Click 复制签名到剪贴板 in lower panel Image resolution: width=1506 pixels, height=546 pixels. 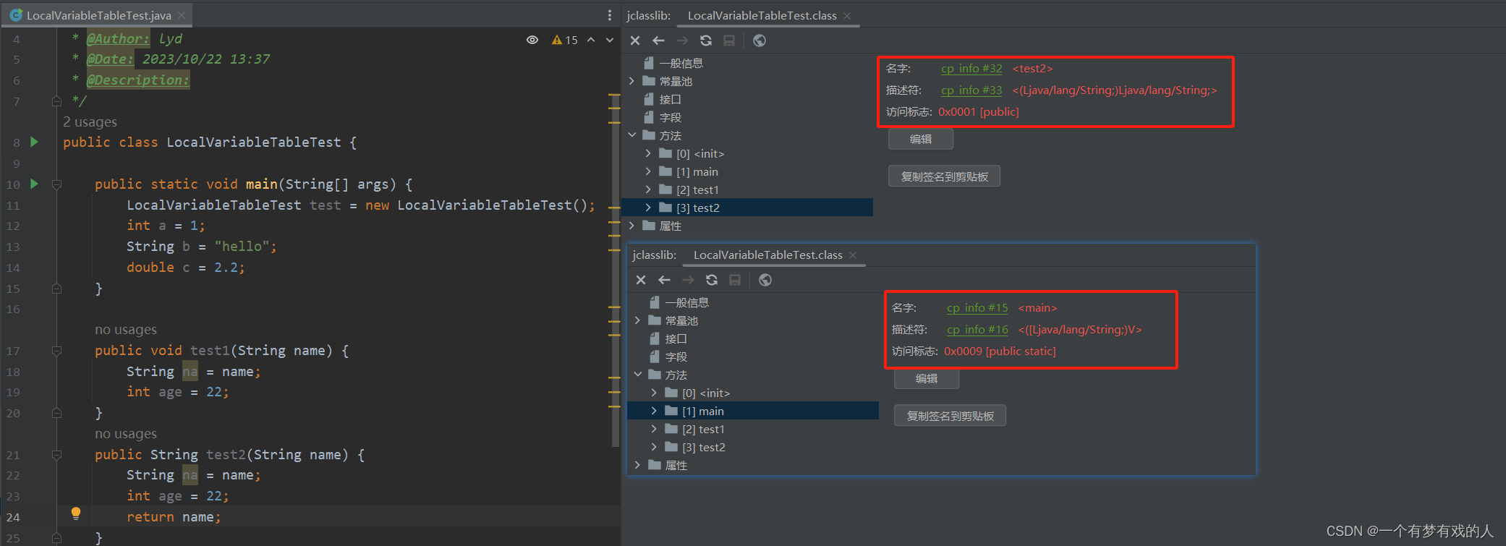(950, 416)
